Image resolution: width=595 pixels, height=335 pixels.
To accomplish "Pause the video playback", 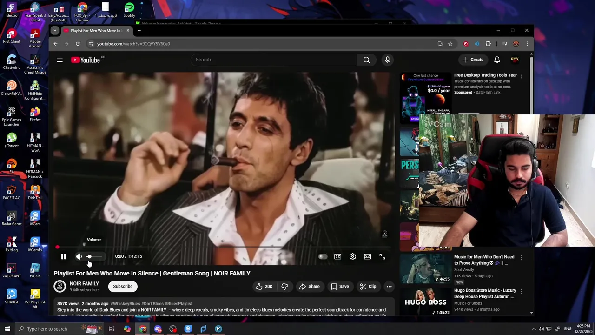I will (63, 256).
